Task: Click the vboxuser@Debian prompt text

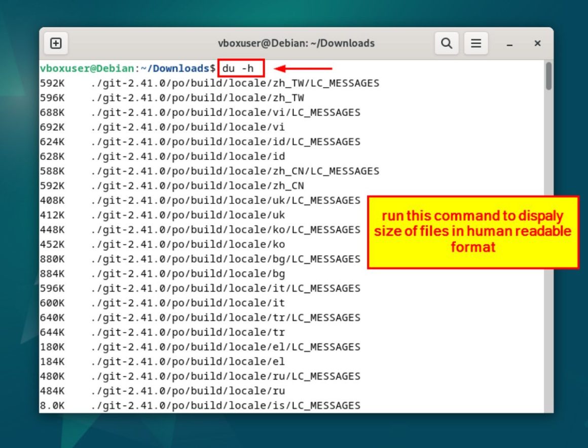Action: pyautogui.click(x=87, y=68)
